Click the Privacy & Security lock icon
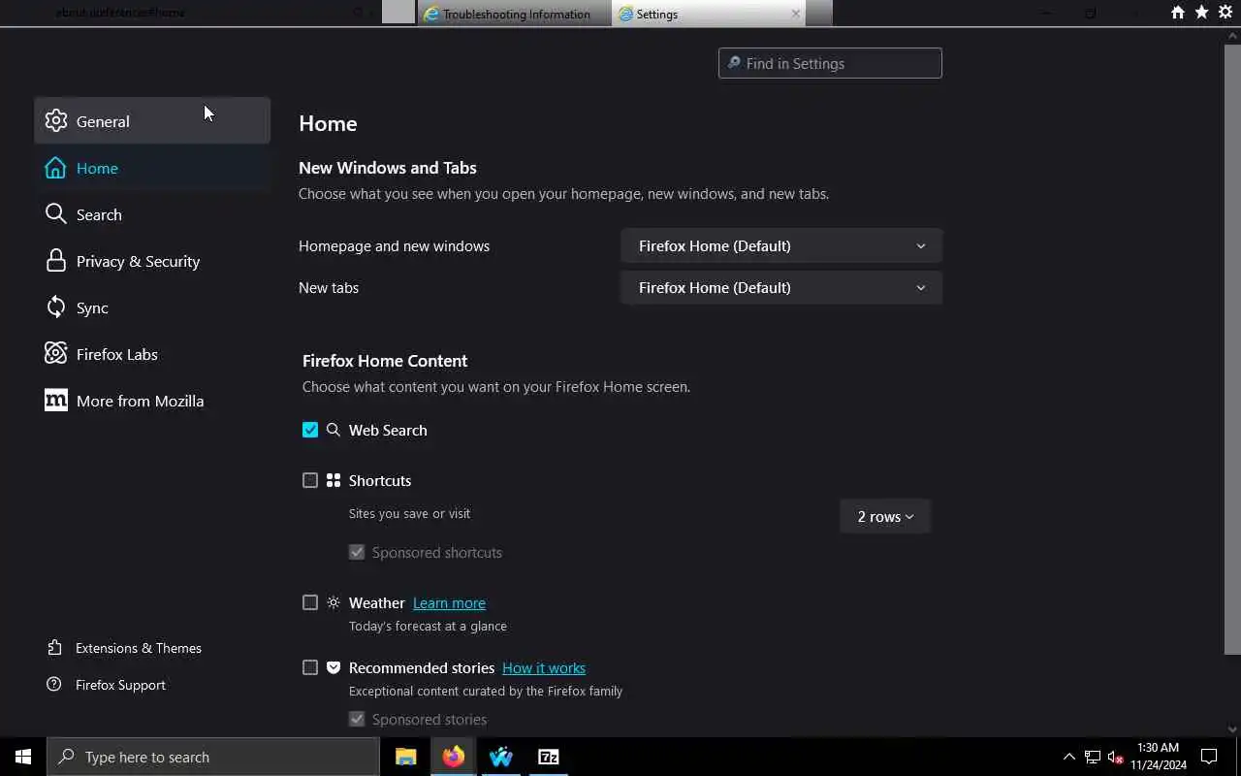 (x=56, y=261)
